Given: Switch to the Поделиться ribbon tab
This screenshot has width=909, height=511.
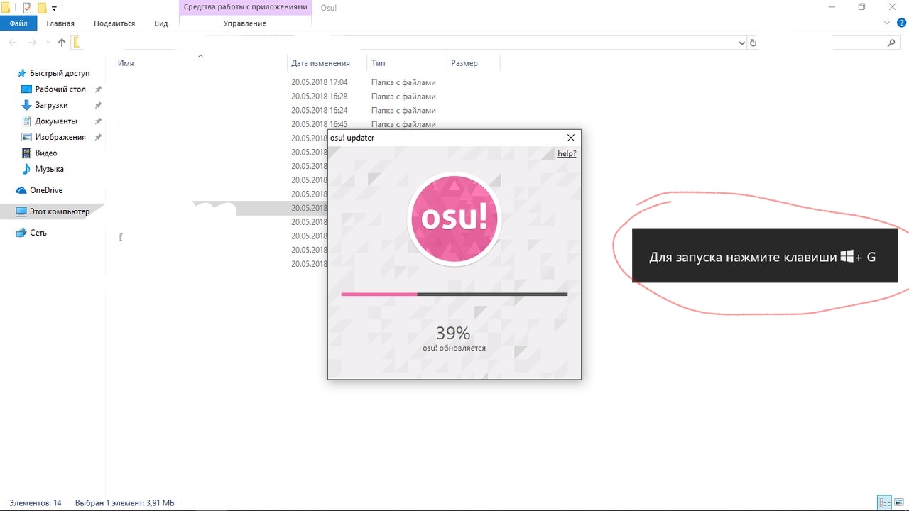Looking at the screenshot, I should coord(114,23).
